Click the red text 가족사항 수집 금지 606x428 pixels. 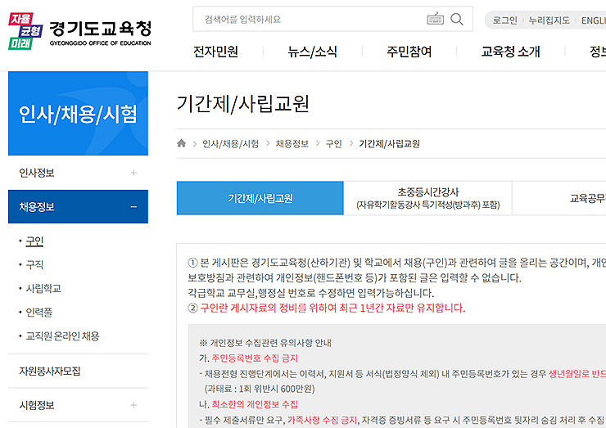(x=322, y=420)
